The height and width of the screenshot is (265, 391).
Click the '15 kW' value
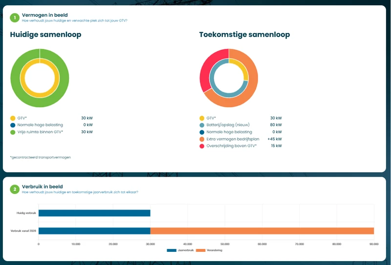click(x=276, y=146)
